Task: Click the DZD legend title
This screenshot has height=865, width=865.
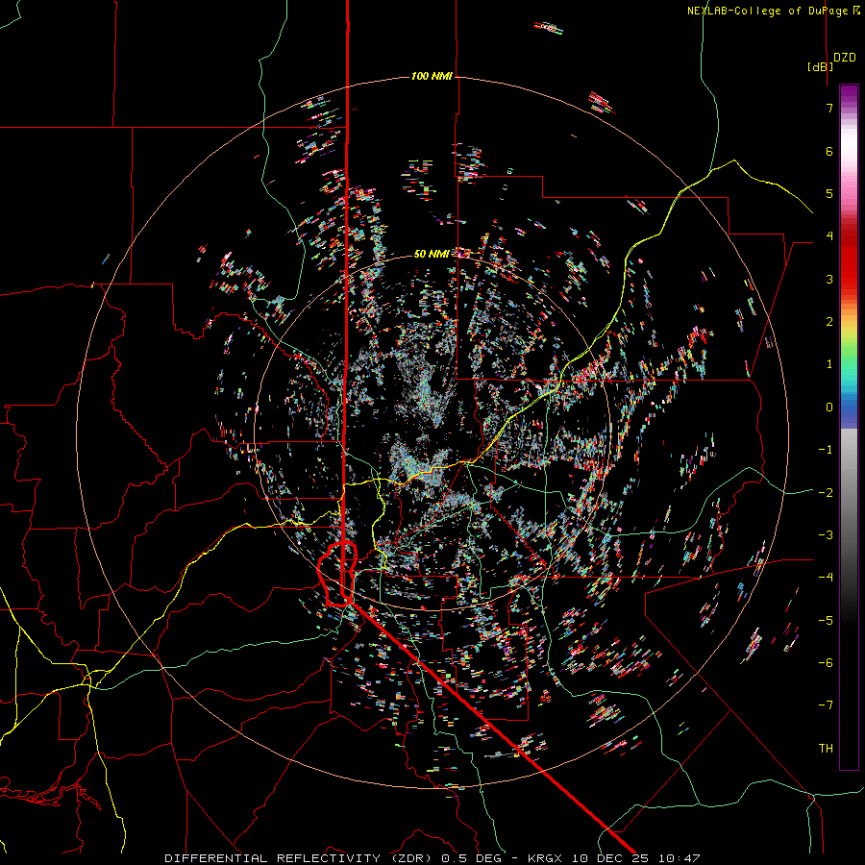Action: (x=845, y=58)
